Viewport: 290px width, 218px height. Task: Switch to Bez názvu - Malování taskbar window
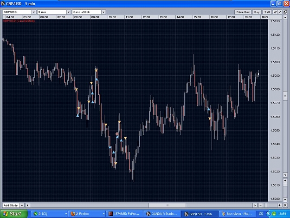237,214
